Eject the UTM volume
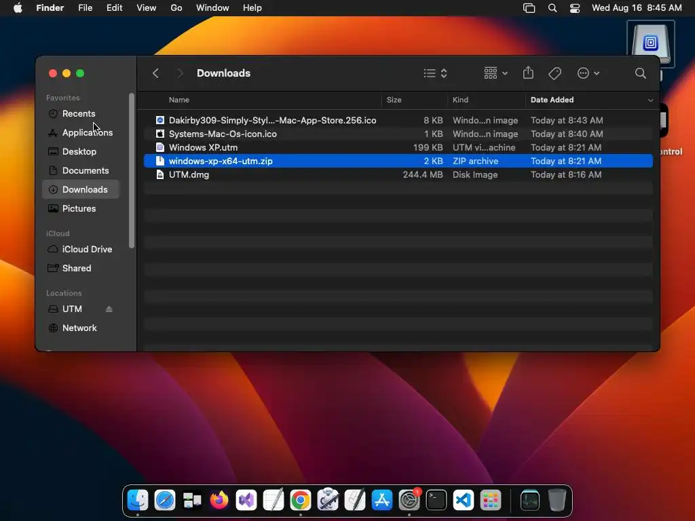695x521 pixels. (x=109, y=309)
